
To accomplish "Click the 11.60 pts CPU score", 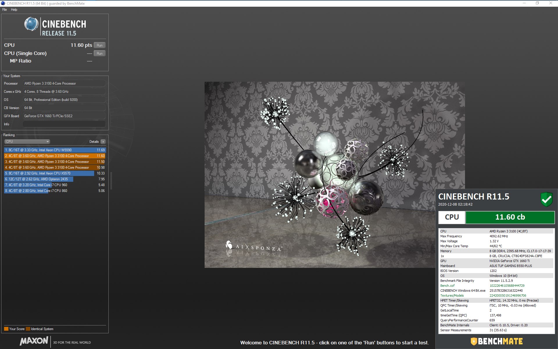I will click(x=81, y=45).
